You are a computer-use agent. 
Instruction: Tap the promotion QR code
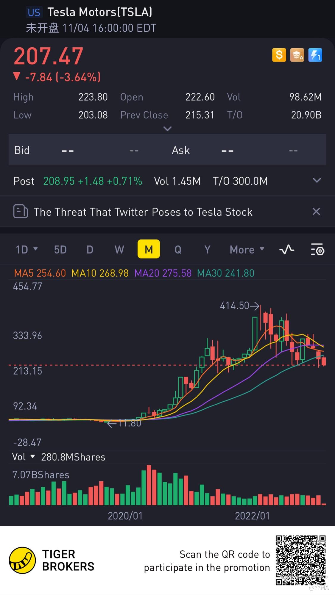pos(300,560)
